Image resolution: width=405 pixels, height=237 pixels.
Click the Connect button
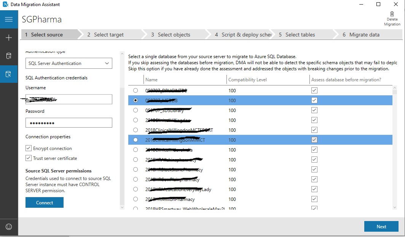point(45,202)
